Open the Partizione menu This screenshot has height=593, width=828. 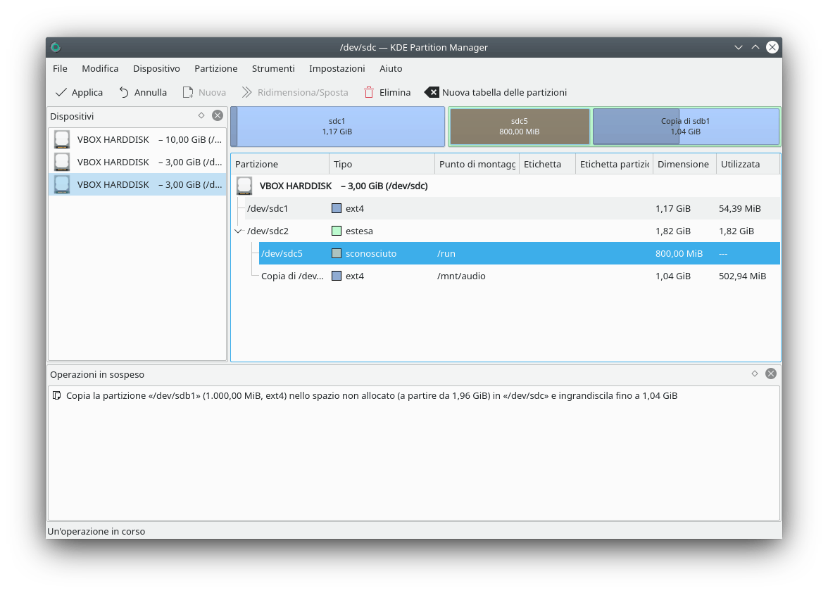coord(216,68)
